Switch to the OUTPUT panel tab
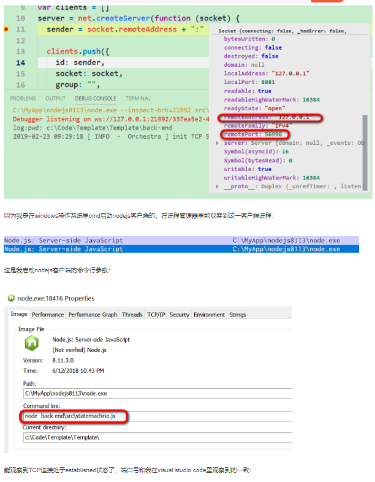This screenshot has width=375, height=482. tap(55, 98)
